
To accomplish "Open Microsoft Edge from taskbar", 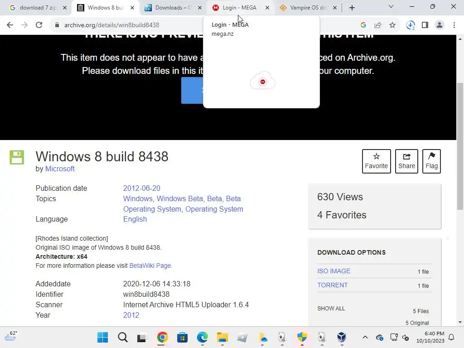I will point(203,337).
